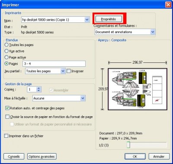Toggle the Assembler checkbox

pyautogui.click(x=51, y=90)
